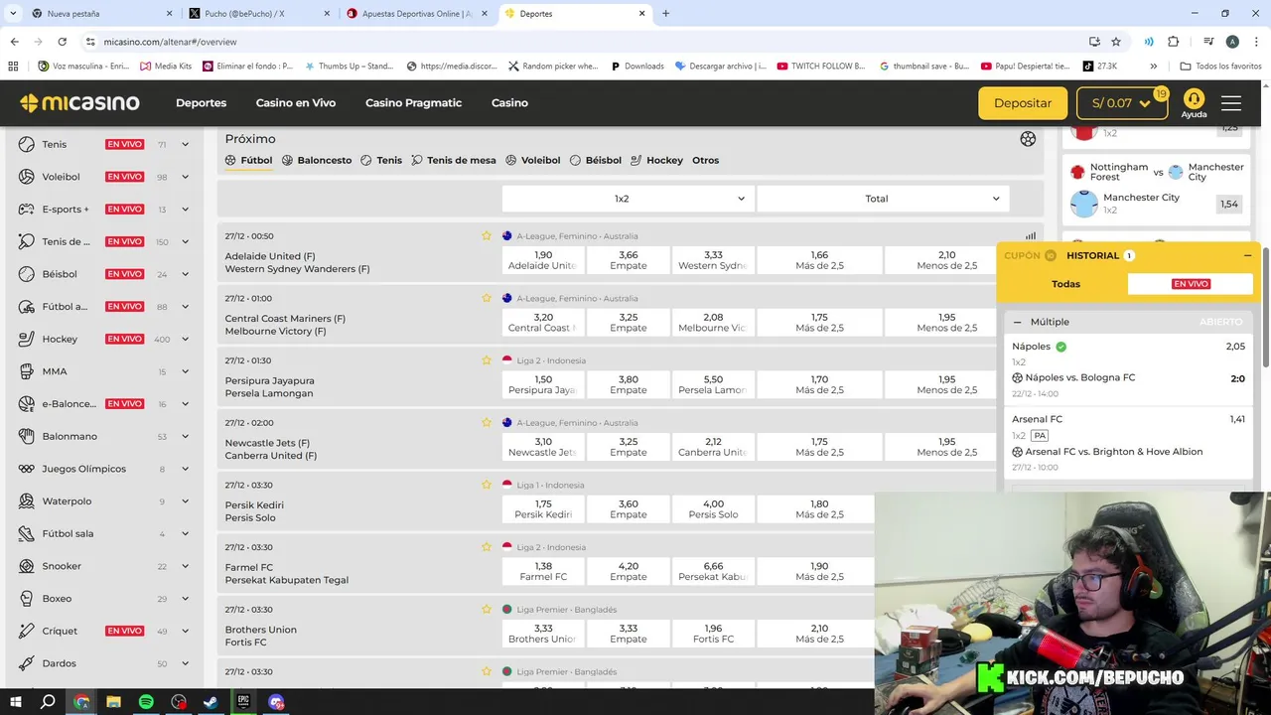Open the Casino Pragmatic menu
Viewport: 1271px width, 715px height.
413,103
